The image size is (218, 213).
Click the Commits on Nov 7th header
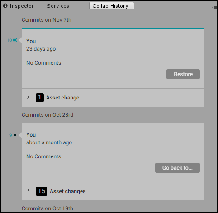click(x=47, y=20)
